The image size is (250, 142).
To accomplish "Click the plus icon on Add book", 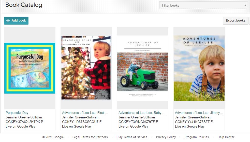I will tap(8, 21).
